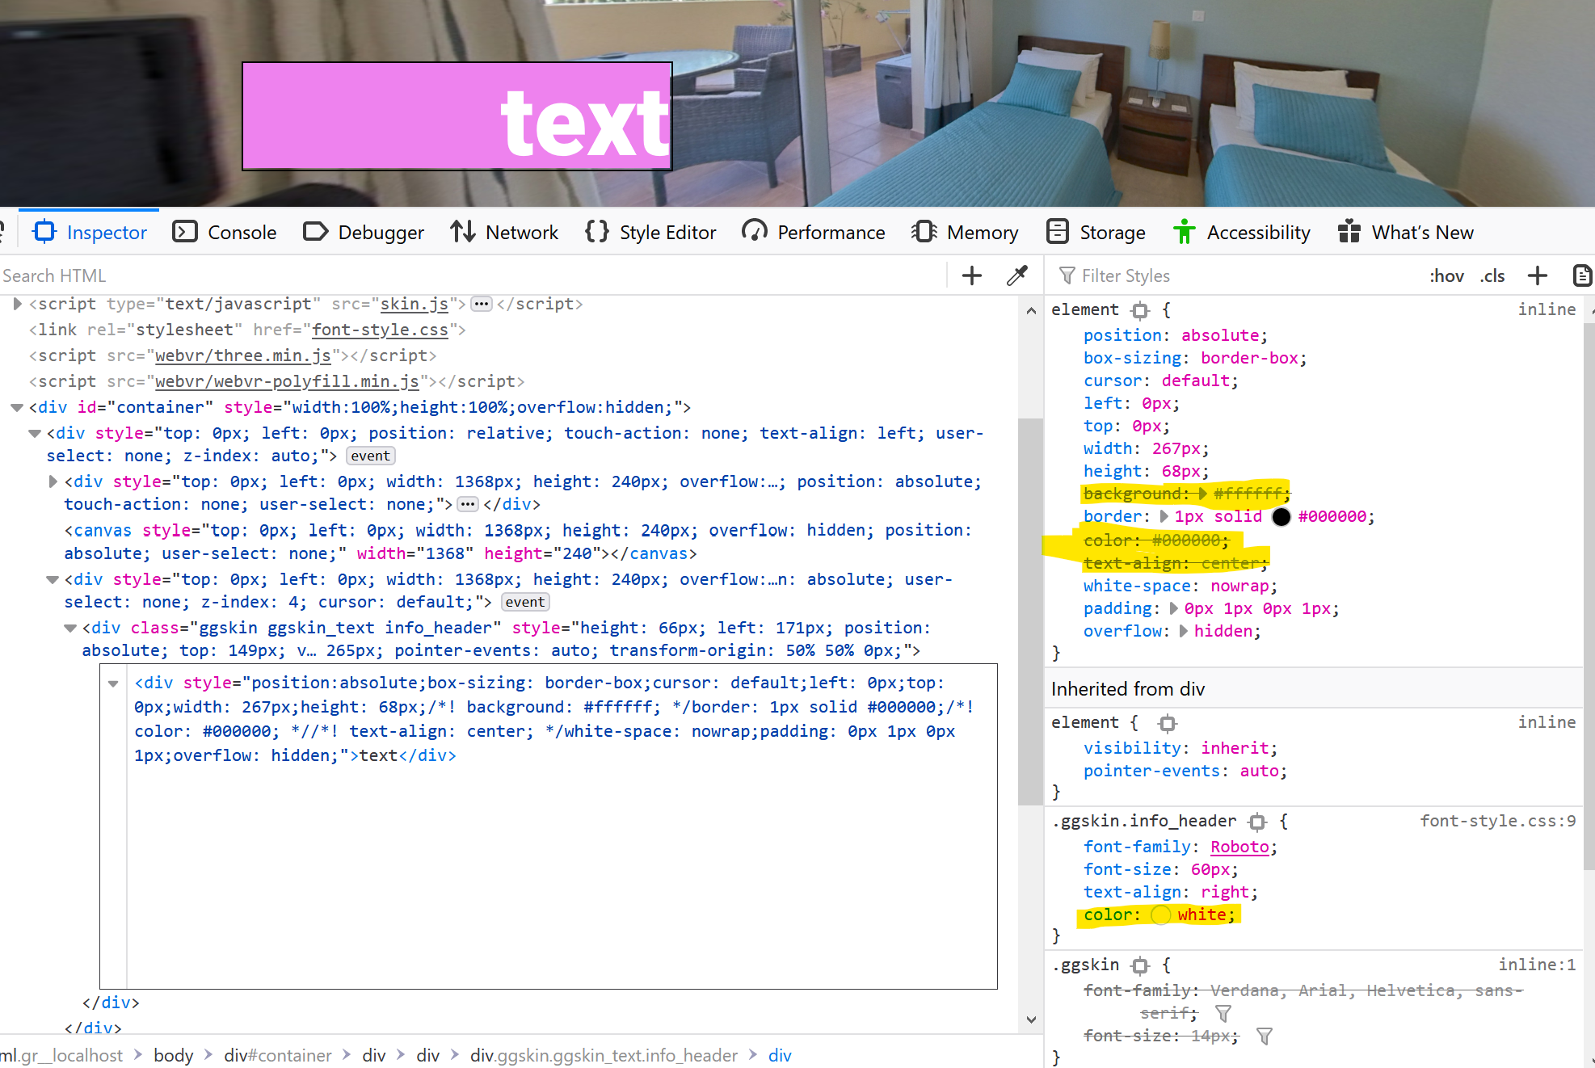Viewport: 1595px width, 1068px height.
Task: Select body in the breadcrumb trail
Action: pyautogui.click(x=174, y=1055)
